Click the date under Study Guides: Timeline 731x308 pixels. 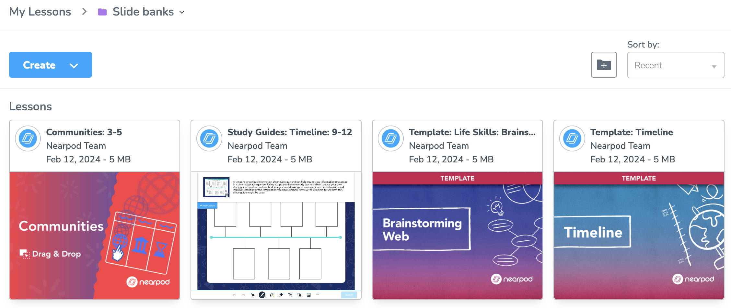point(270,159)
